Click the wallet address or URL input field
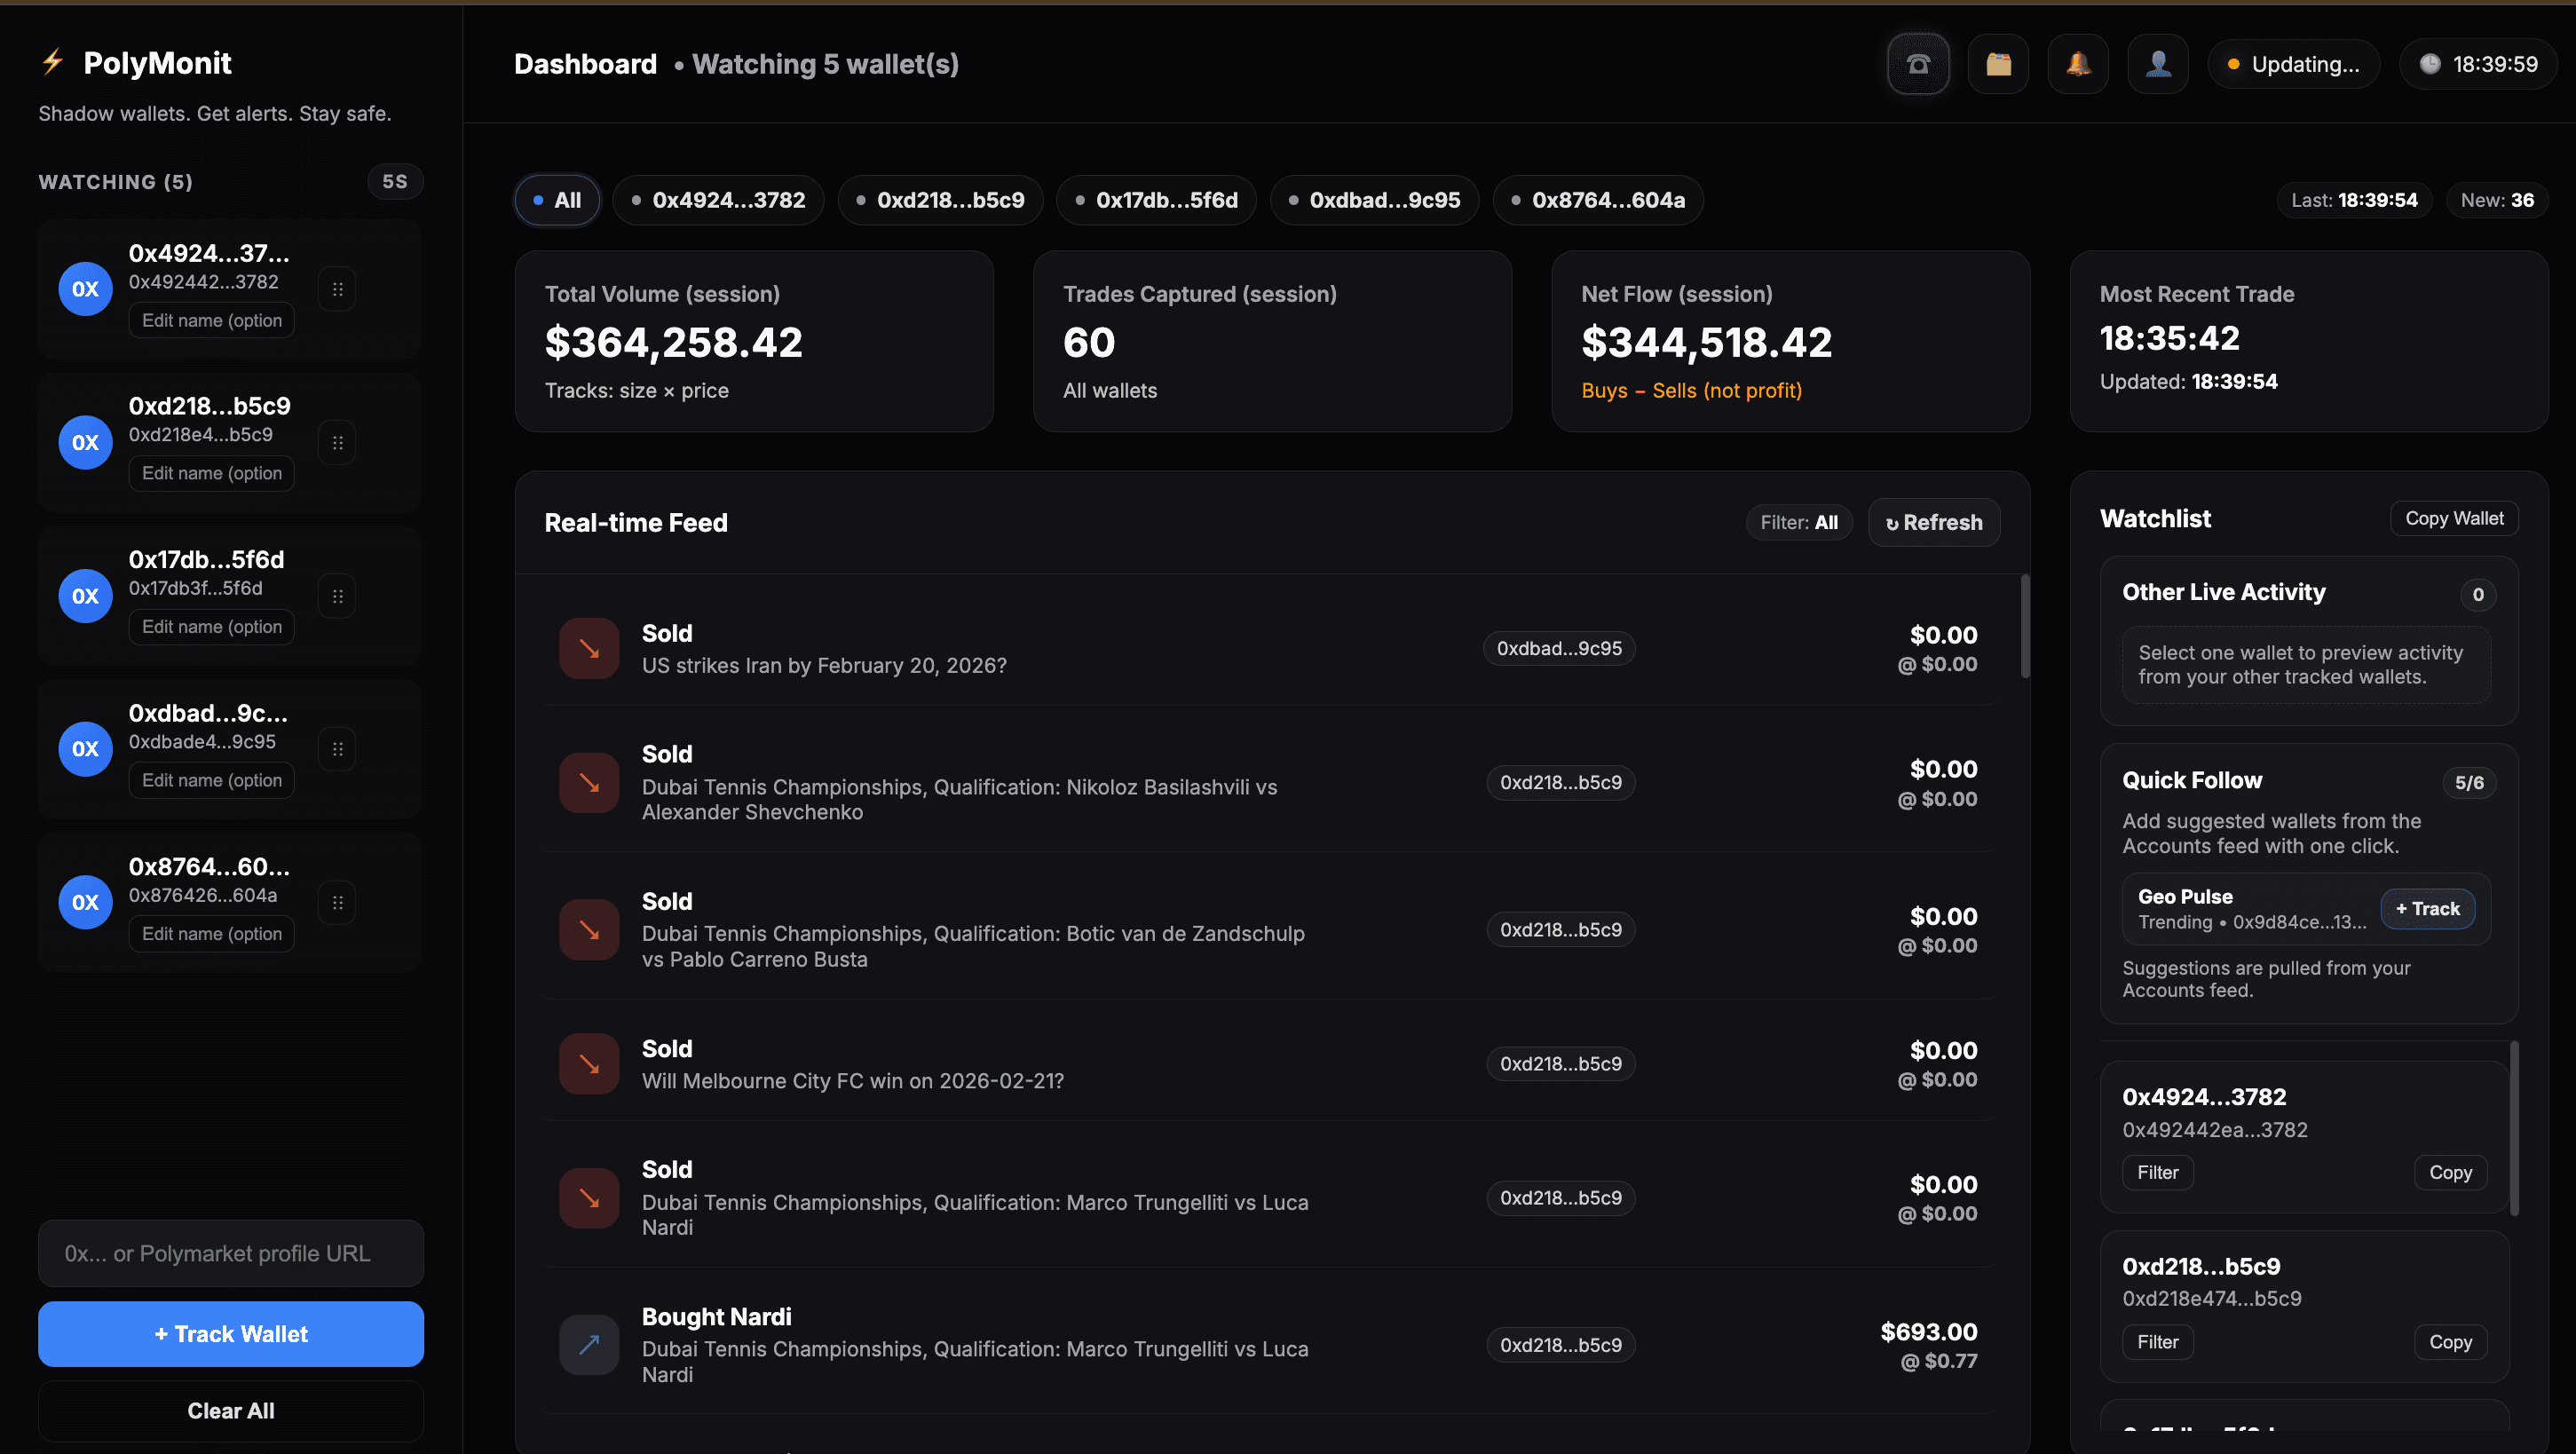 (x=231, y=1253)
